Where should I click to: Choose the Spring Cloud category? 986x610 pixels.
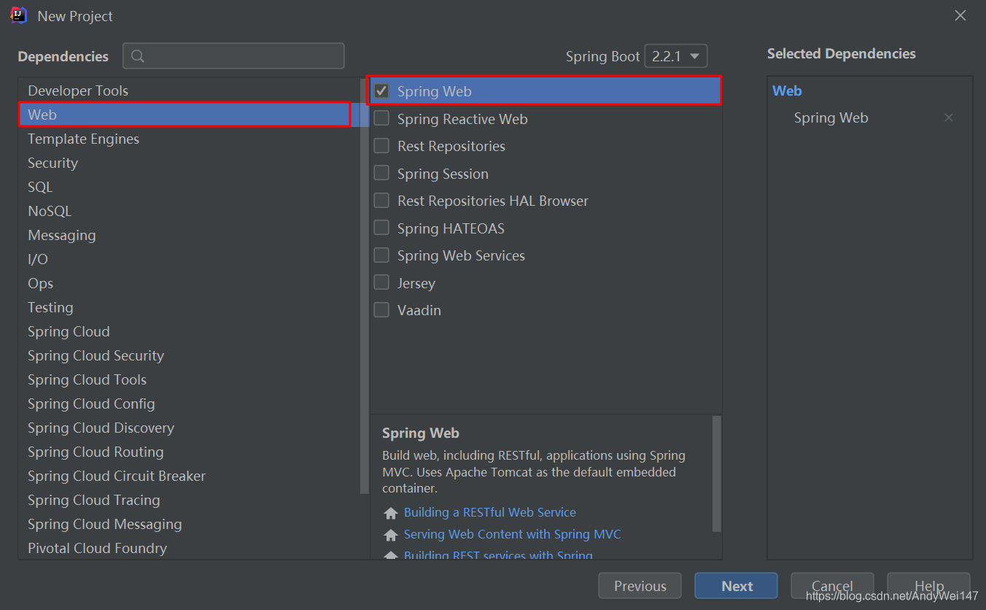pos(190,331)
